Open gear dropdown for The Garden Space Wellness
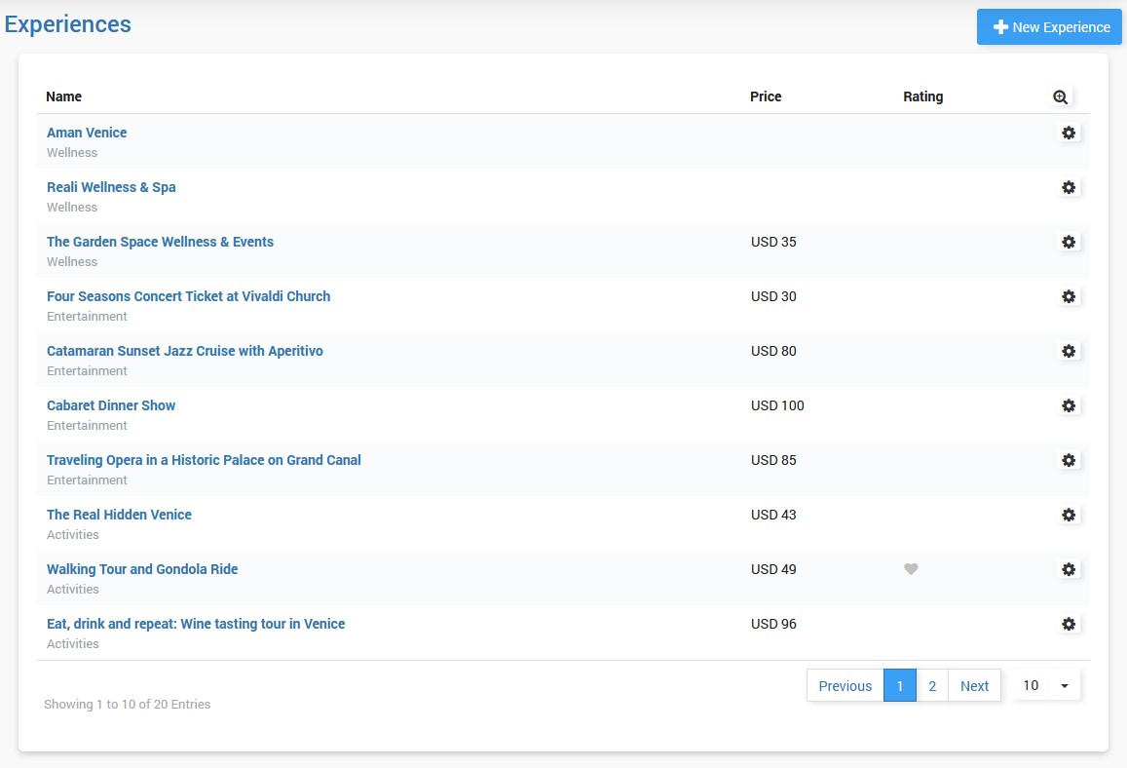The image size is (1127, 768). click(1069, 242)
